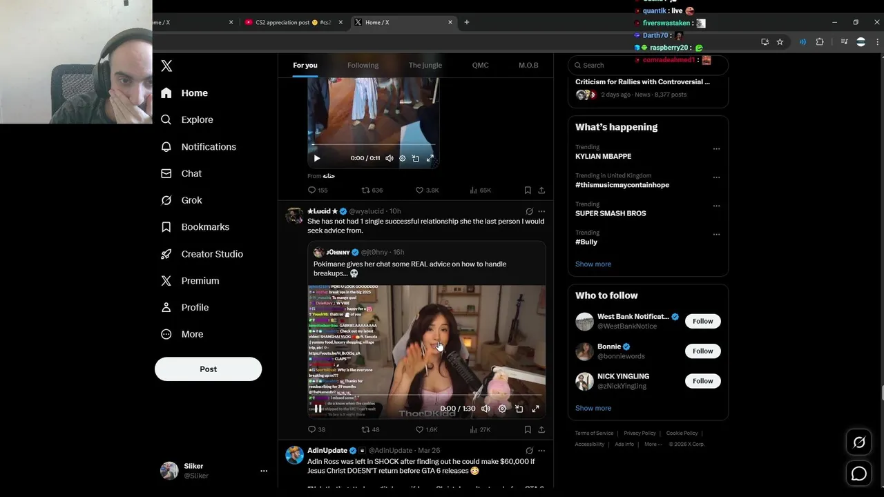This screenshot has height=497, width=884.
Task: Switch to The jungle tab
Action: pyautogui.click(x=425, y=65)
